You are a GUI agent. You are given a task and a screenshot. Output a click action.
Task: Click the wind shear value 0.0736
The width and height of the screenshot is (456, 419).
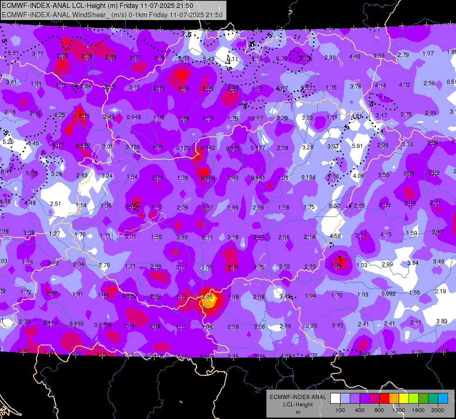103,324
